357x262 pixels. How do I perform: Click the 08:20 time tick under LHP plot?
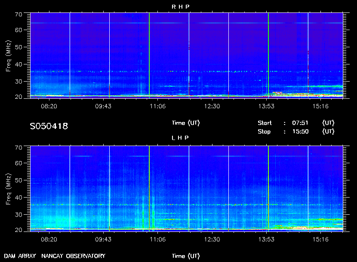pos(49,240)
